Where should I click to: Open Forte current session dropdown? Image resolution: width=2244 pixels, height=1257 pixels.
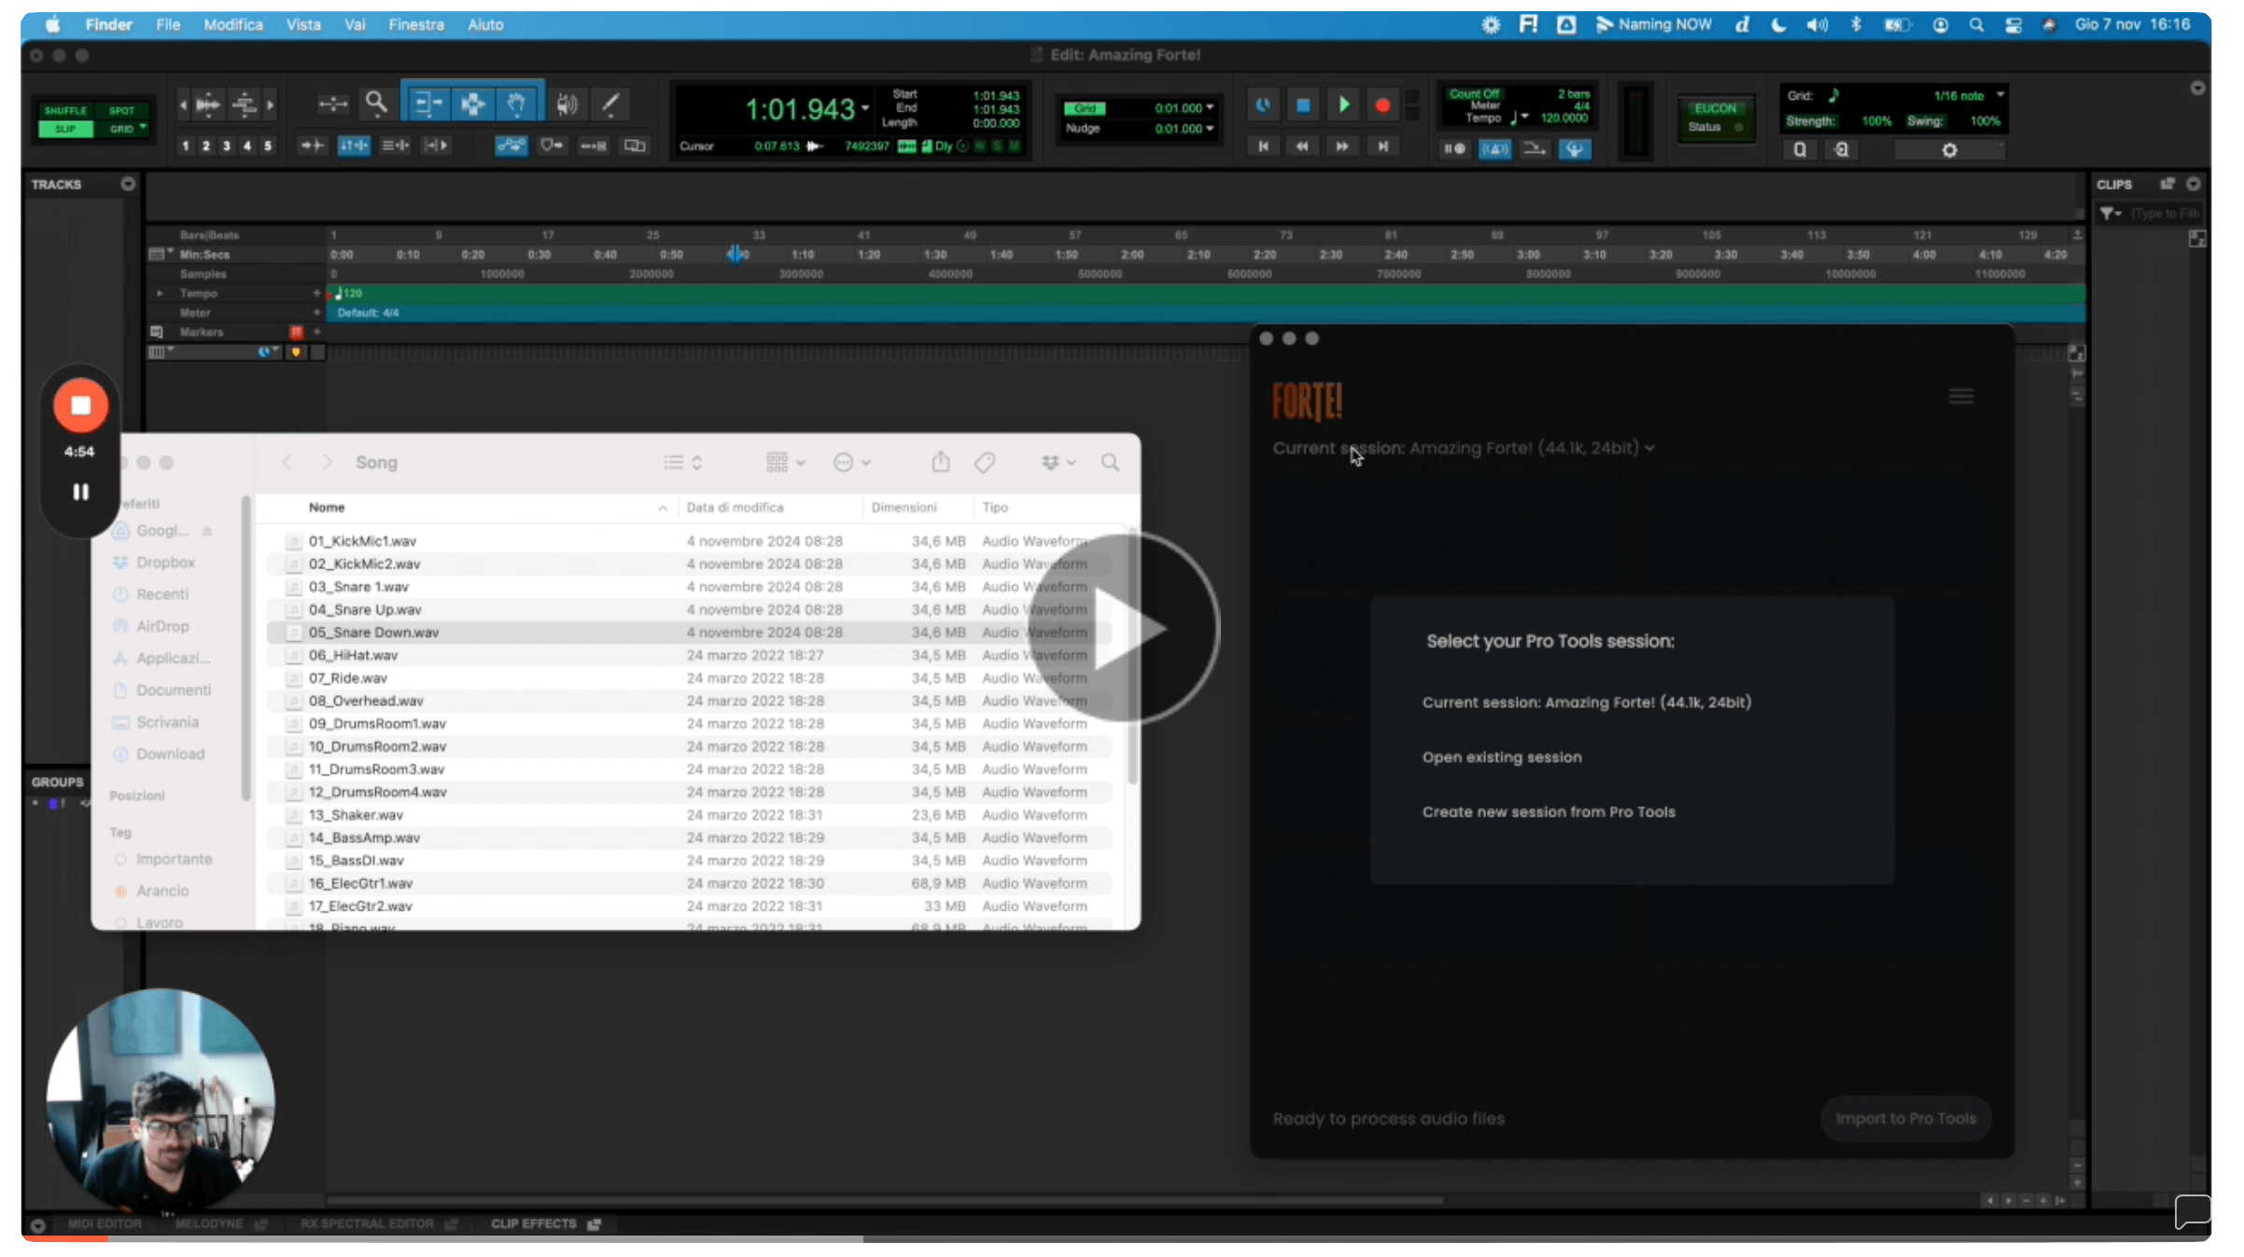pos(1649,449)
